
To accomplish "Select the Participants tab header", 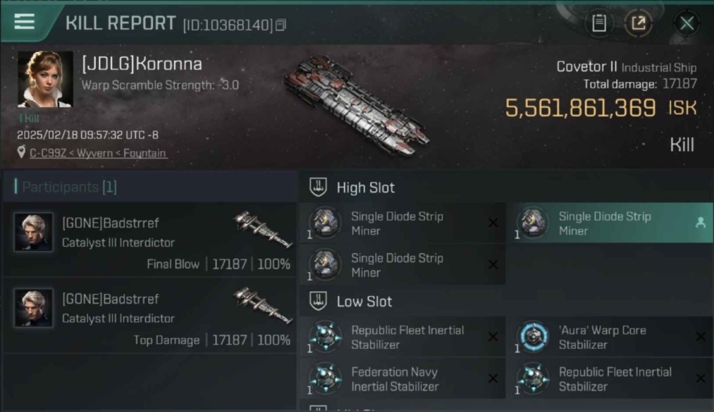I will point(66,187).
